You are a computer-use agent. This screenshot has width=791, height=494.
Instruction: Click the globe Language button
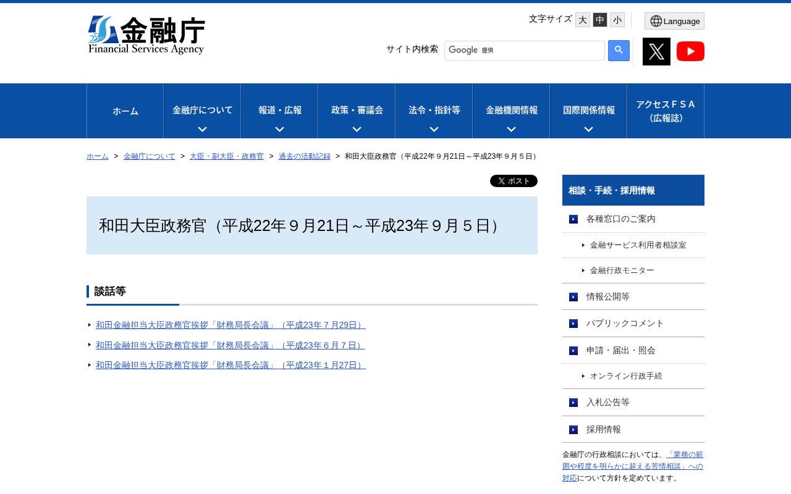(674, 21)
